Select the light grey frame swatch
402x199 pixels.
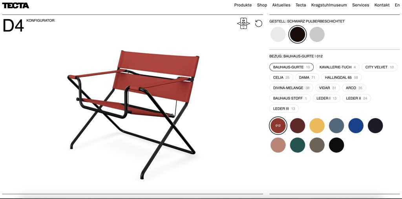pos(317,34)
